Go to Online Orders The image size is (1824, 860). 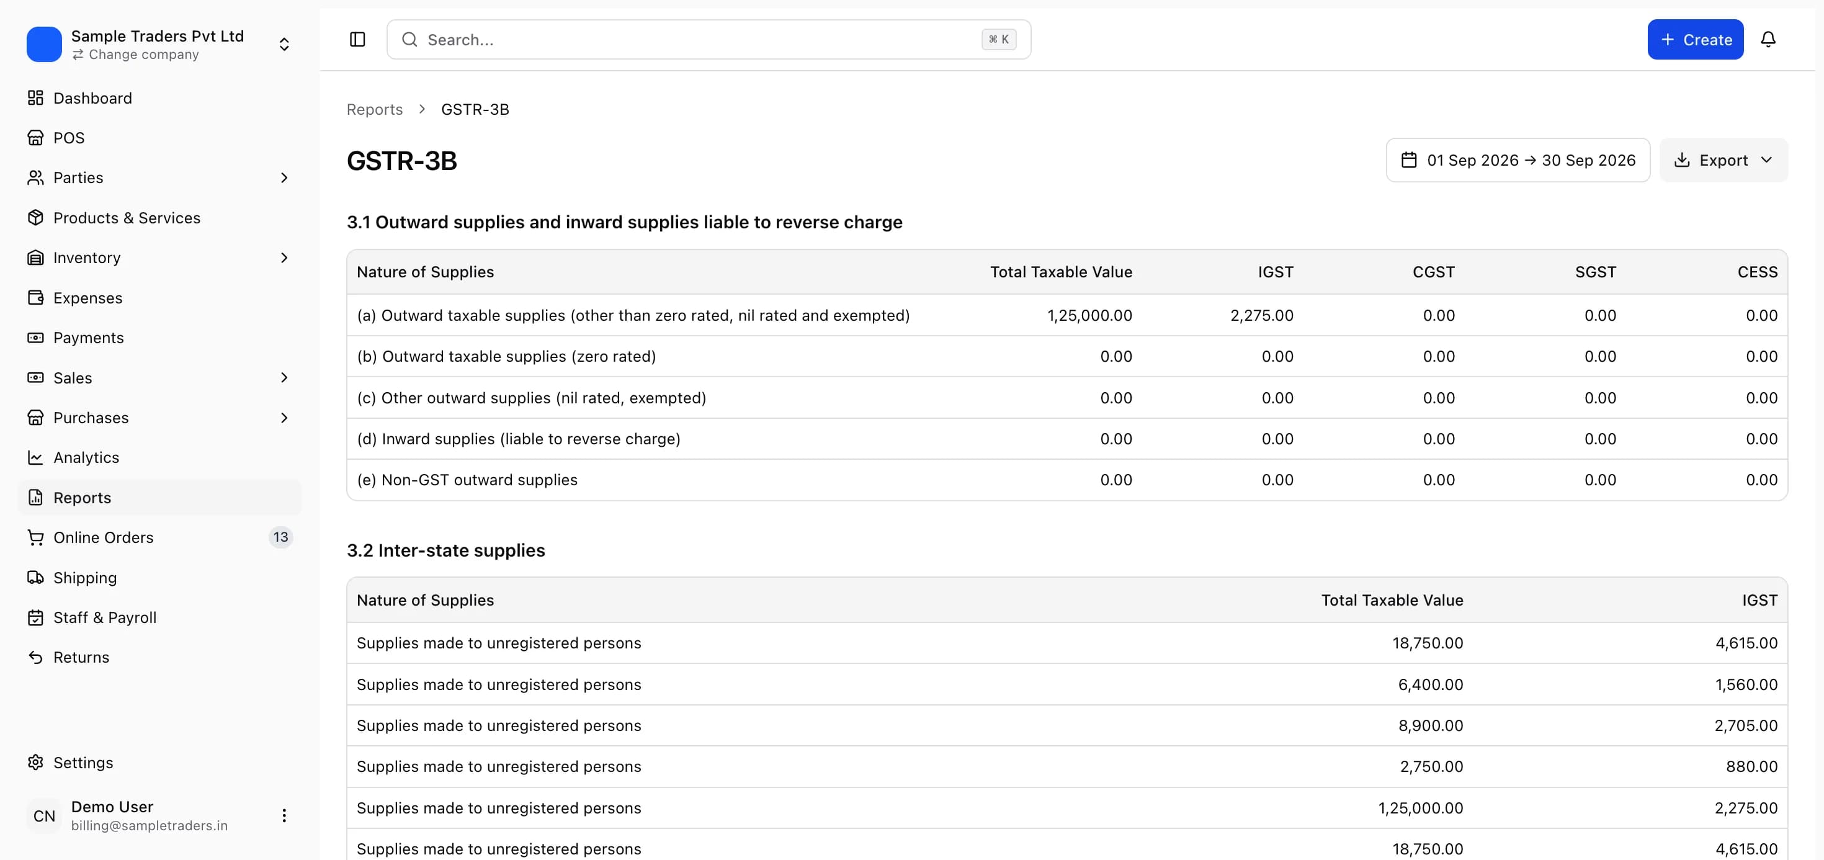coord(160,537)
